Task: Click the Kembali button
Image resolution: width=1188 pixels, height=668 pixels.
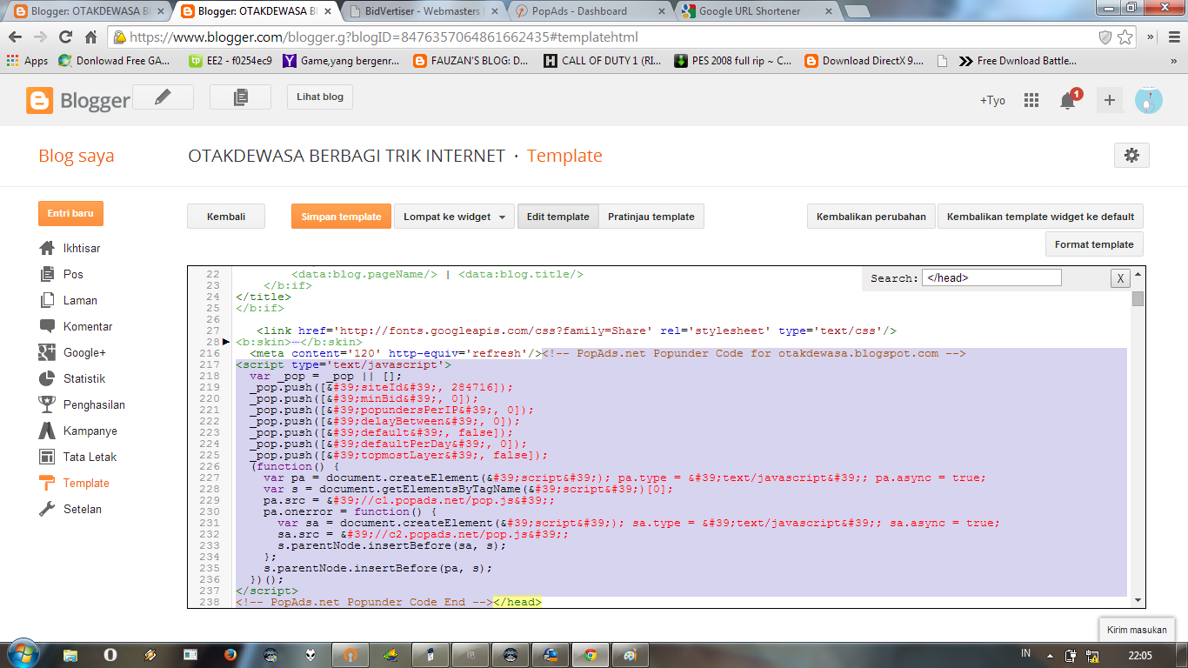Action: 226,217
